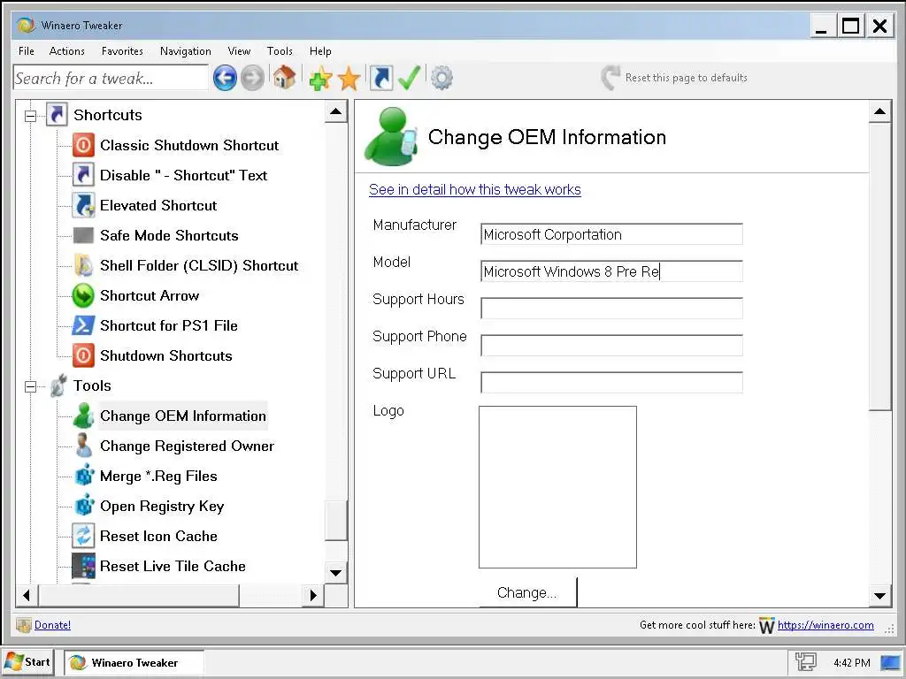906x679 pixels.
Task: Click into the Model text field
Action: tap(611, 271)
